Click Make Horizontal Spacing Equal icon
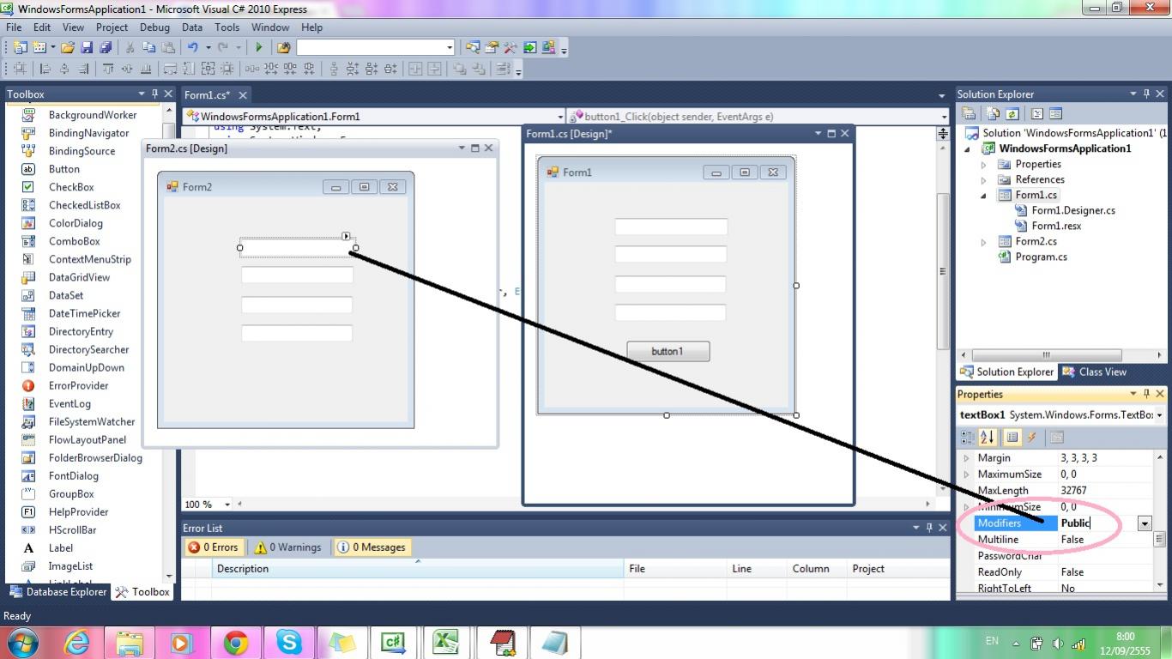The height and width of the screenshot is (659, 1172). click(251, 69)
